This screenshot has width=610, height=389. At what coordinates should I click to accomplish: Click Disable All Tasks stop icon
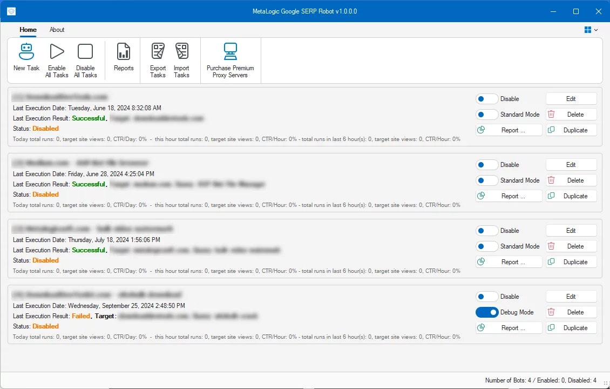coord(85,51)
